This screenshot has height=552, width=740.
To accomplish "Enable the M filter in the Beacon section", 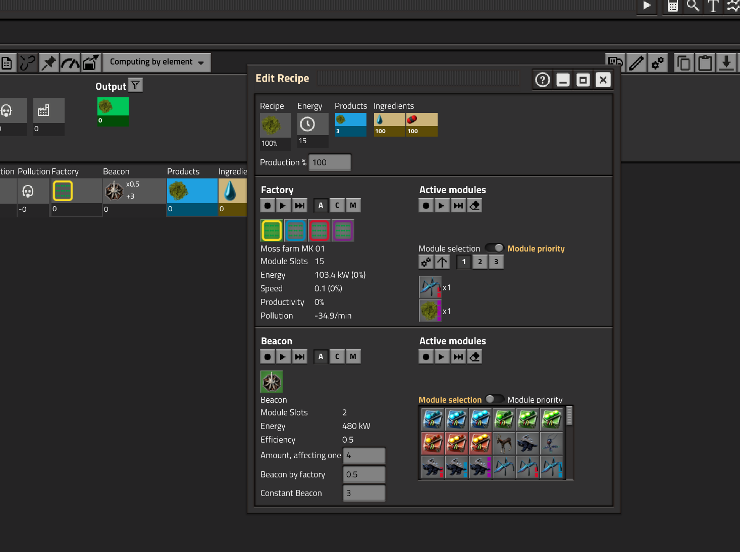I will coord(353,356).
